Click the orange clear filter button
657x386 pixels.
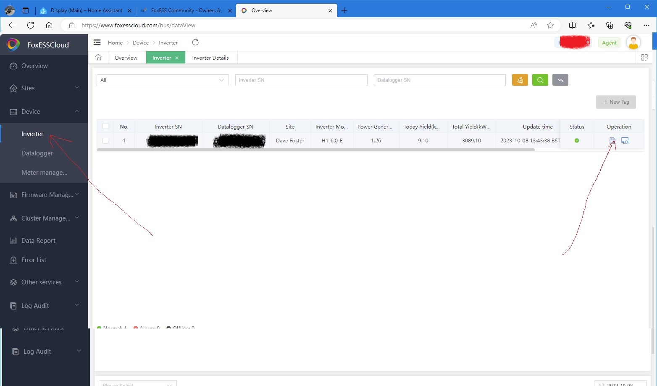(520, 80)
